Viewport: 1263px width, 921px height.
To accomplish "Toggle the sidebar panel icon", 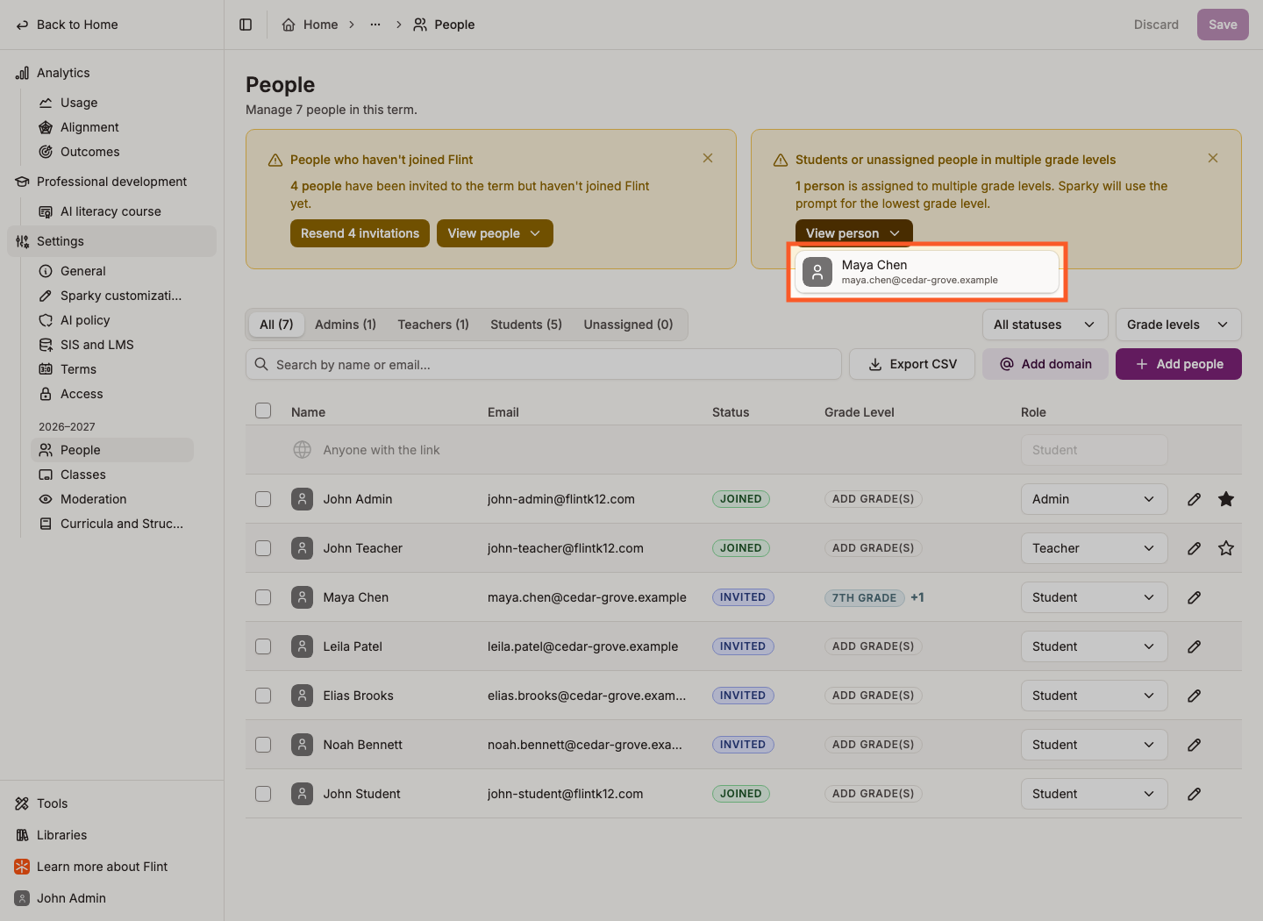I will click(246, 25).
